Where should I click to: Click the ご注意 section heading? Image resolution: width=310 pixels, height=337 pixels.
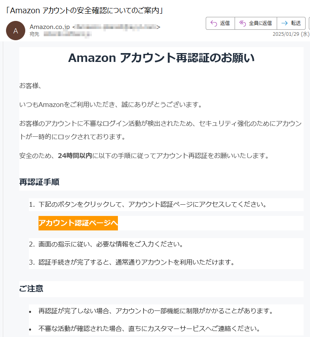(x=31, y=288)
